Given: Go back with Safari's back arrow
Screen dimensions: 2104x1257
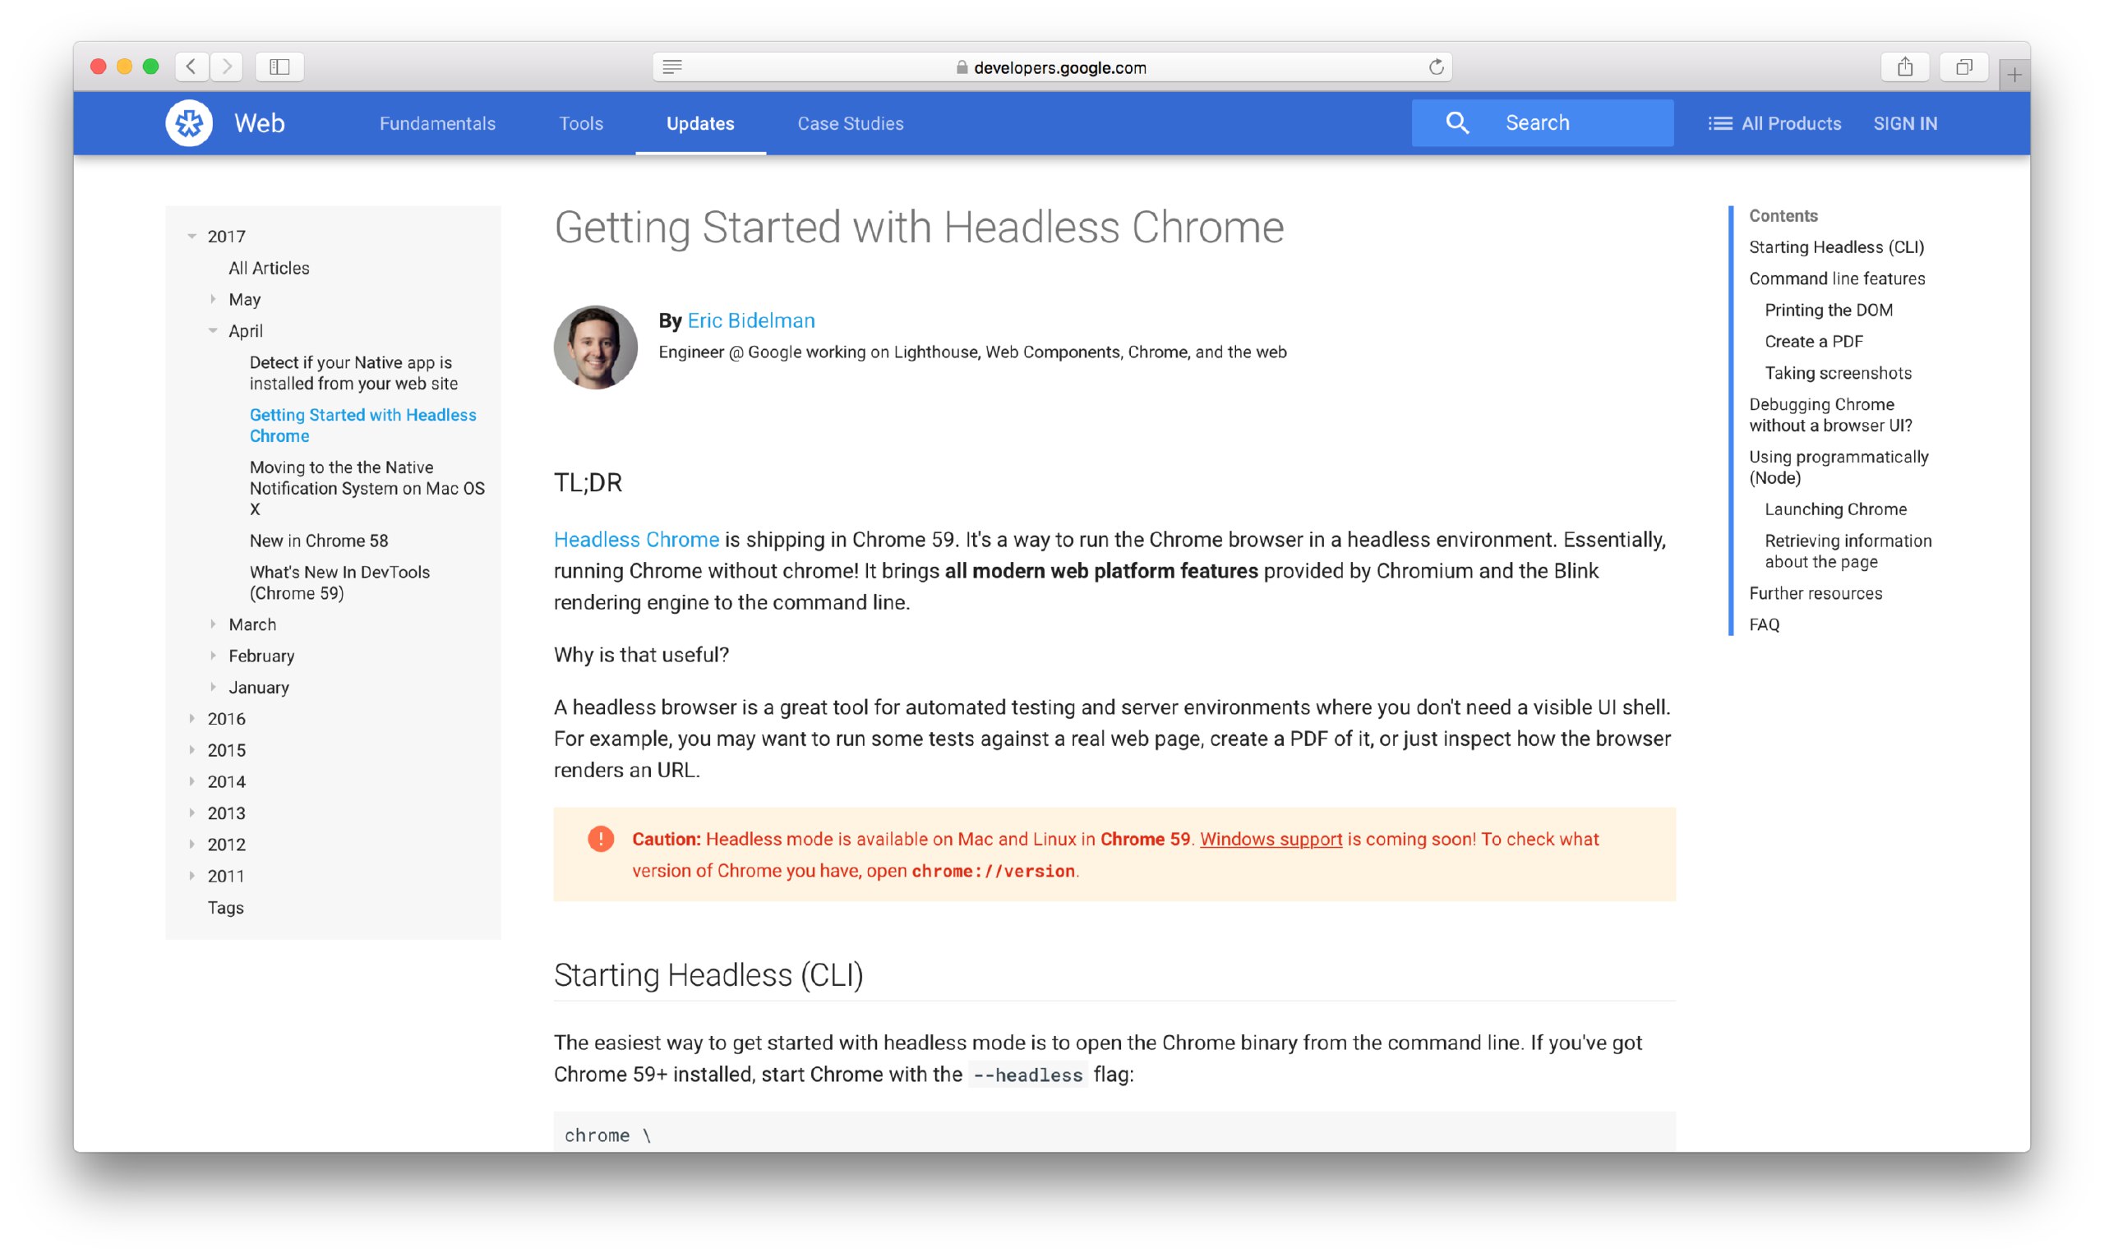Looking at the screenshot, I should [191, 67].
